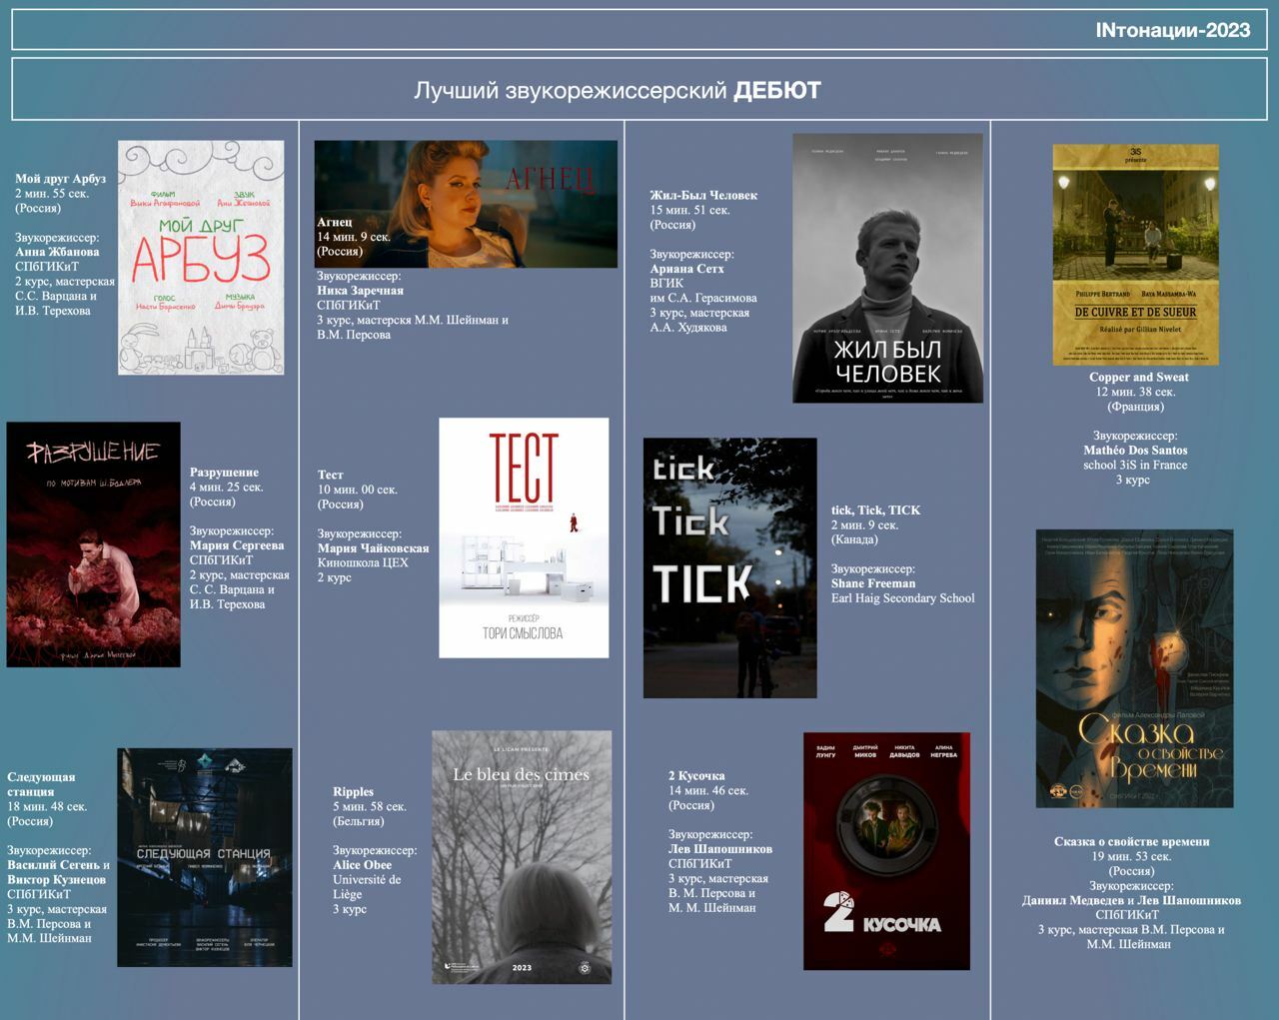Click the 'Киношкола ЦЕХ' text
Viewport: 1279px width, 1020px height.
pyautogui.click(x=363, y=562)
